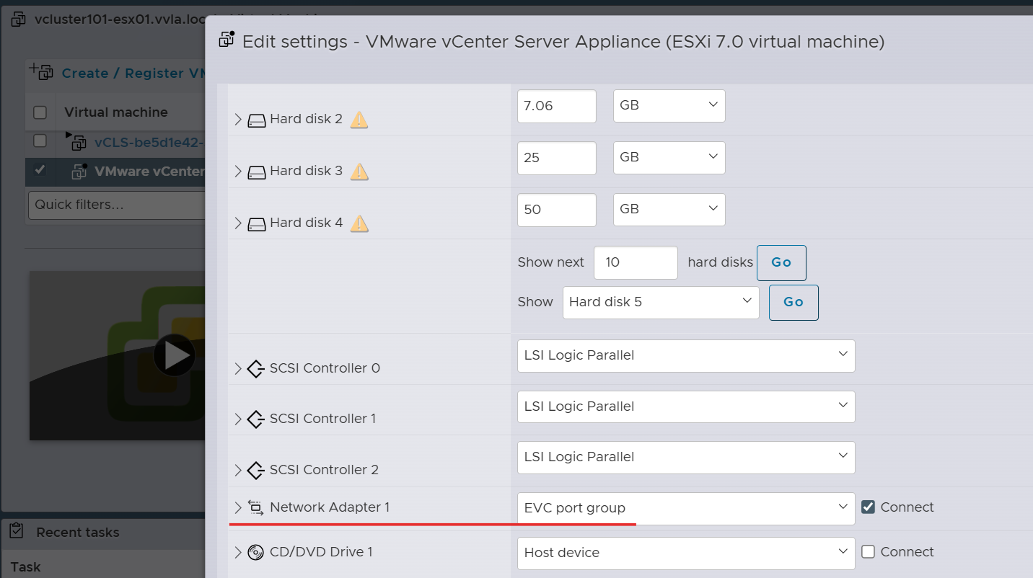Click the play button on the VM console preview
Screen dimensions: 1033x578
[175, 355]
